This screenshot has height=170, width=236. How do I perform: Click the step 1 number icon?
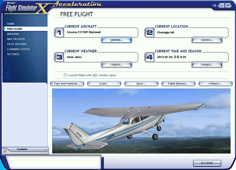(59, 32)
